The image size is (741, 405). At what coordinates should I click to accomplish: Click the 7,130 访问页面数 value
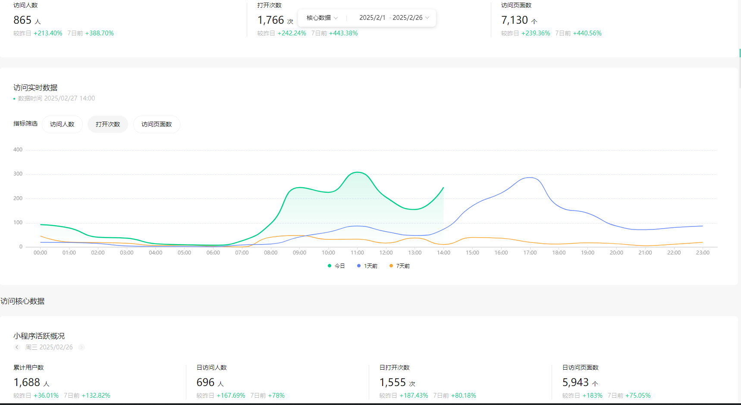click(x=515, y=20)
